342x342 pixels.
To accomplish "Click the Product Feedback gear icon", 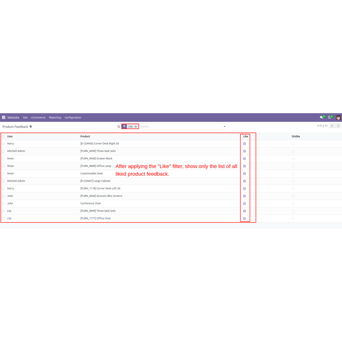I will pos(31,127).
